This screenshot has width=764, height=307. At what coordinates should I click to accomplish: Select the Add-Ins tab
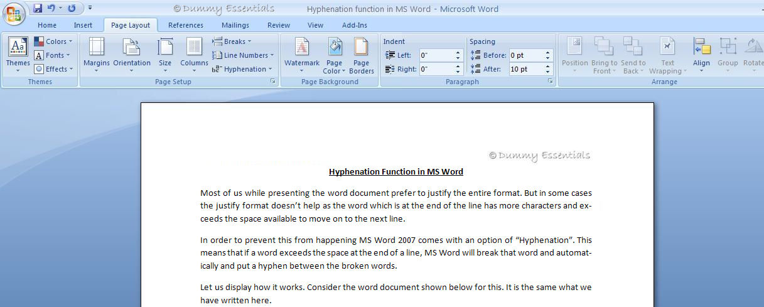pos(355,25)
